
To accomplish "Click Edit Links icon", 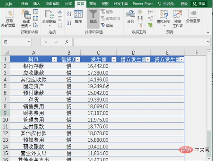I will [x=60, y=25].
